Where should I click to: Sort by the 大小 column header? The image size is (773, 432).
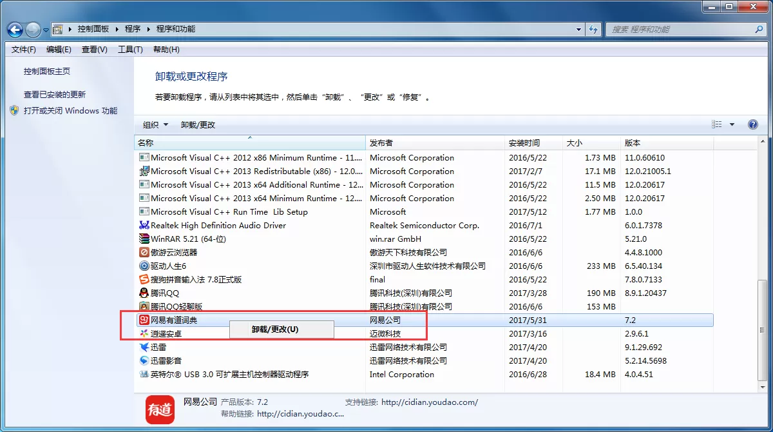[591, 143]
